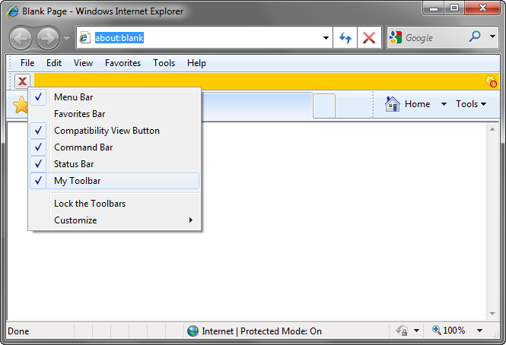Click Internet | Protected Mode: On status text
506x345 pixels.
tap(262, 331)
